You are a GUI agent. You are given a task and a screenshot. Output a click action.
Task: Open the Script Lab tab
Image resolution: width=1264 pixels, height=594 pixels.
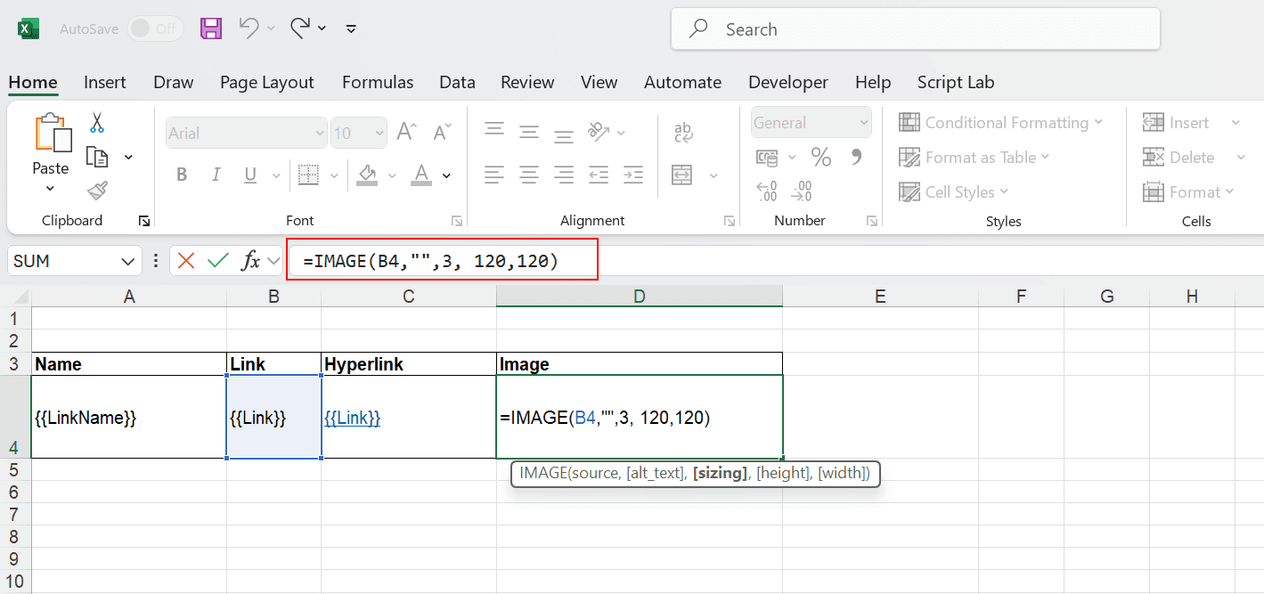pyautogui.click(x=956, y=82)
